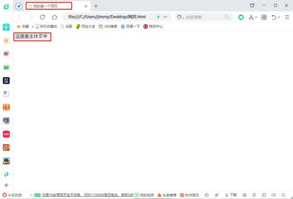Screen dimensions: 293x199
Task: Open the Weibo sidebar icon
Action: click(6, 54)
